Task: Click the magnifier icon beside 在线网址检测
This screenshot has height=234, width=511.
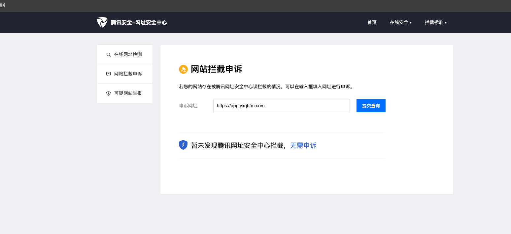Action: 108,55
